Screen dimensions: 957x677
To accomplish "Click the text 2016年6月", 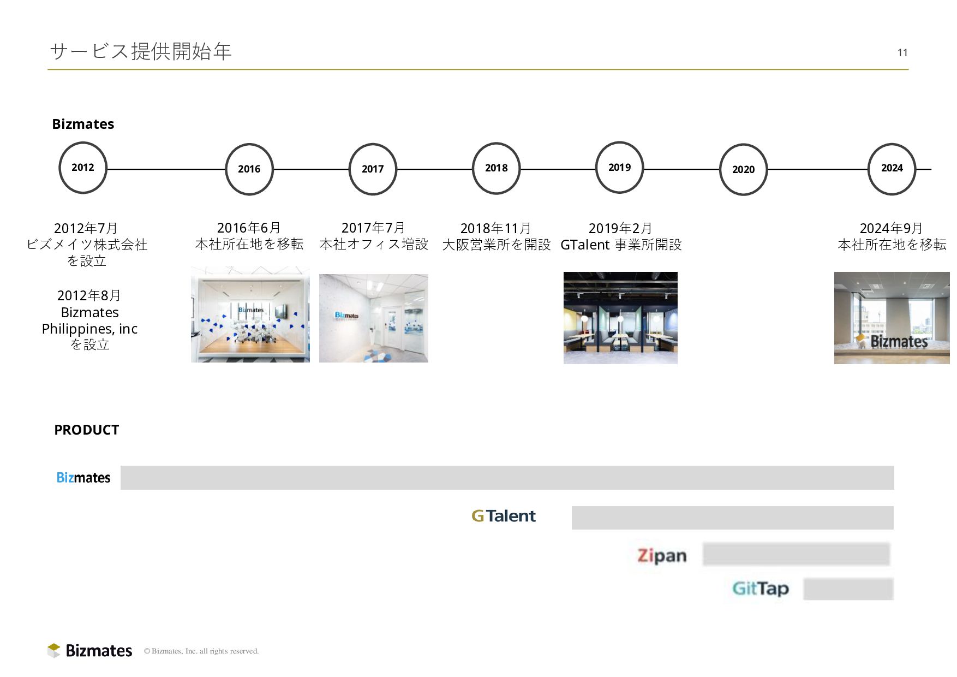I will point(249,228).
